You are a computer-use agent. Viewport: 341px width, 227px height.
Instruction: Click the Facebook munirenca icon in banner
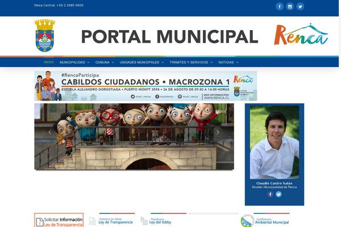click(x=157, y=96)
